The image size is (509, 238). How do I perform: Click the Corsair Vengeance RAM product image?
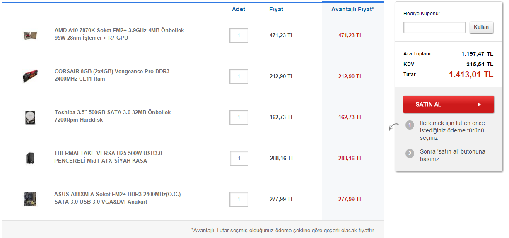tap(31, 76)
